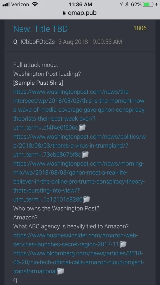This screenshot has width=160, height=285.
Task: Tap folder icon after utm_term=.cf4f4e0f506c
Action: 82,128
